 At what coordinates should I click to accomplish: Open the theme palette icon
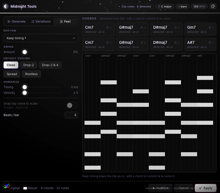pyautogui.click(x=213, y=6)
